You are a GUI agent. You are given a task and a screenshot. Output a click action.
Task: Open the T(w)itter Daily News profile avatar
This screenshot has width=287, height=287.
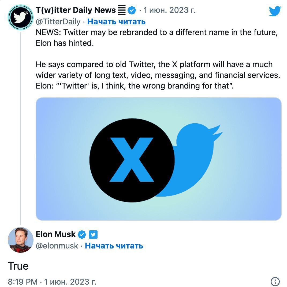pyautogui.click(x=20, y=17)
